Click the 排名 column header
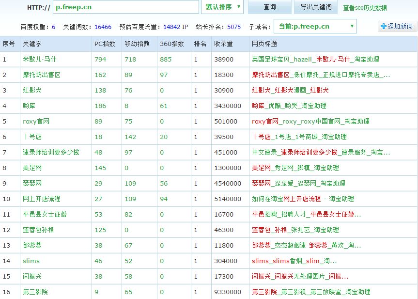Screen dimensions: 418x299 tap(200, 44)
